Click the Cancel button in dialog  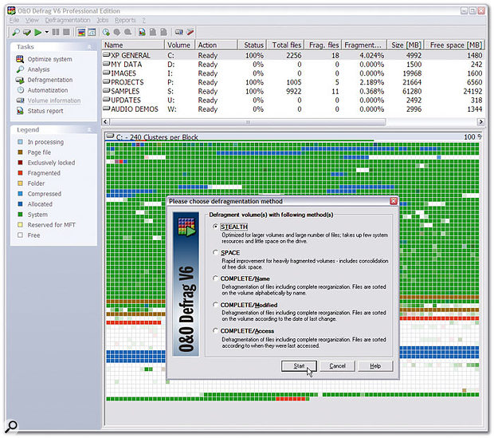coord(337,366)
